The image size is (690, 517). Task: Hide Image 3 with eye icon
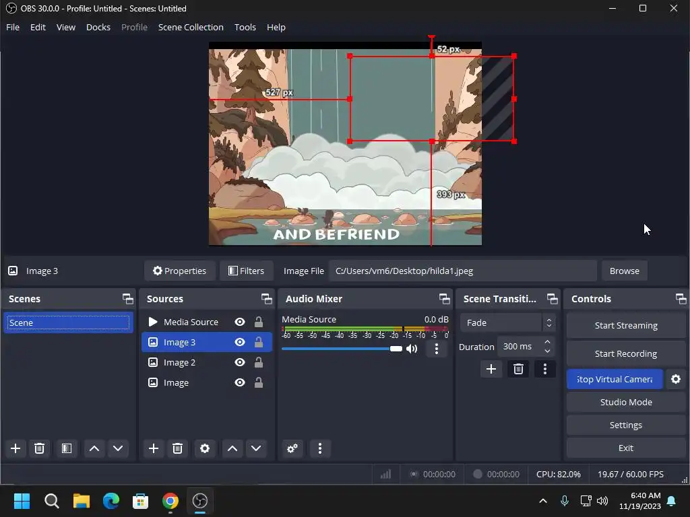pyautogui.click(x=240, y=342)
